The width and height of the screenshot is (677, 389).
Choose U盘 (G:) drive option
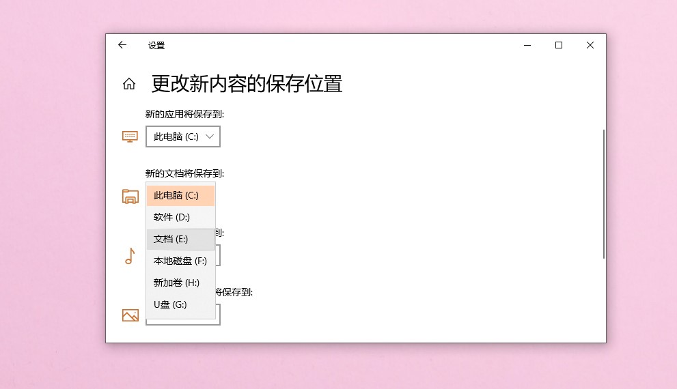click(180, 304)
